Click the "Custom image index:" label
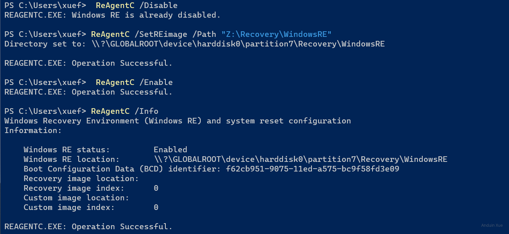This screenshot has height=234, width=509. [69, 208]
